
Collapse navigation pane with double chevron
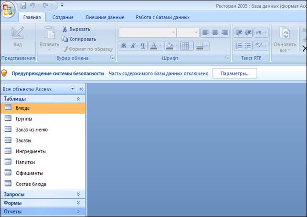(x=81, y=89)
